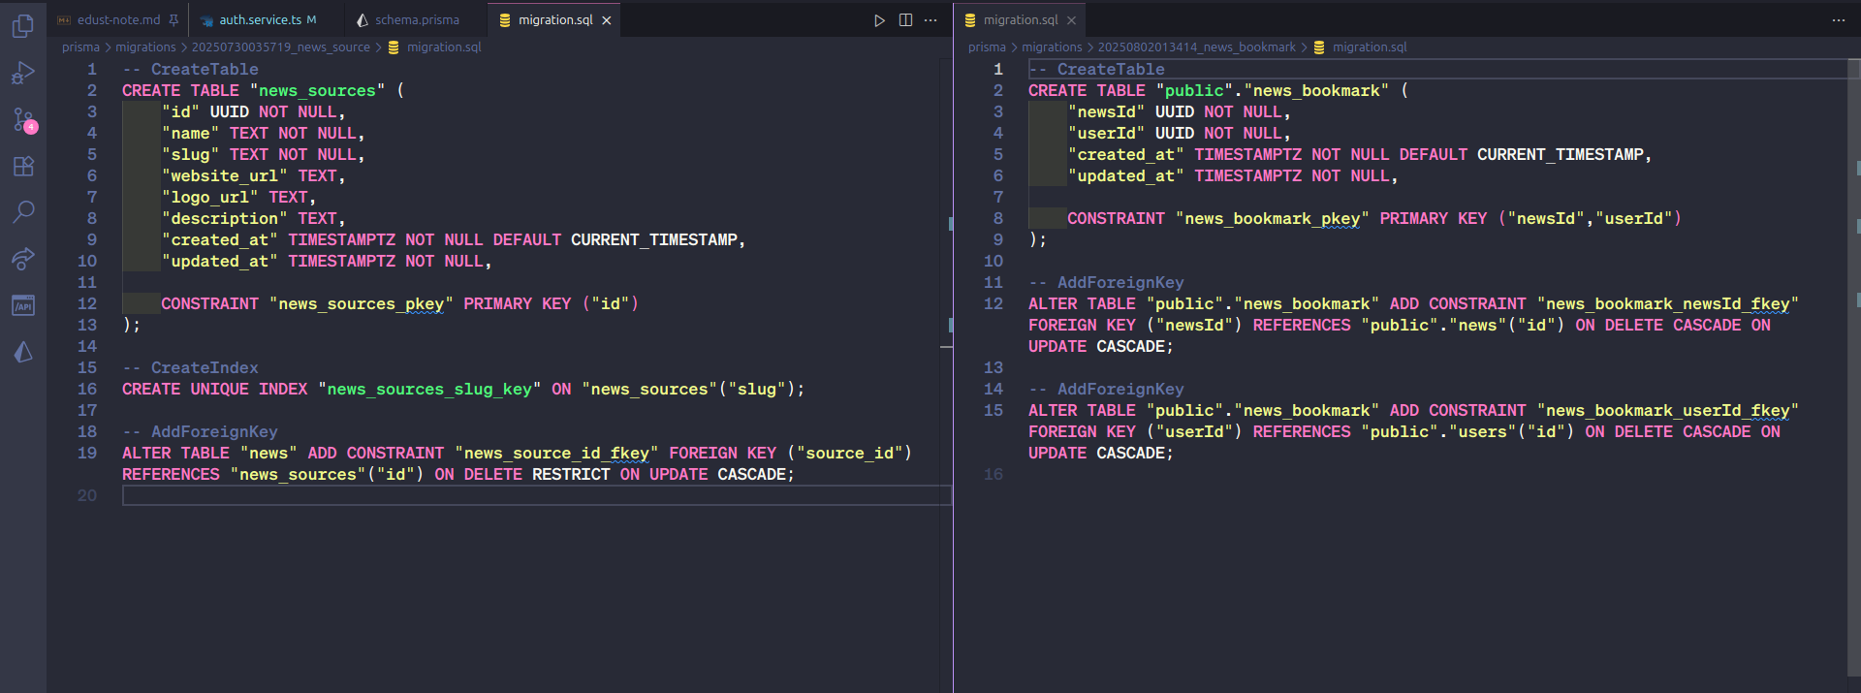Click line number 19 in left editor gutter
1861x693 pixels.
click(87, 453)
